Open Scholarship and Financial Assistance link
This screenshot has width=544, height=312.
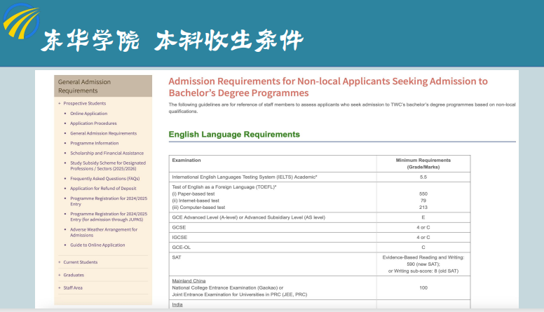[x=107, y=153]
